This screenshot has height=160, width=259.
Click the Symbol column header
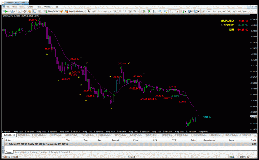click(x=115, y=140)
